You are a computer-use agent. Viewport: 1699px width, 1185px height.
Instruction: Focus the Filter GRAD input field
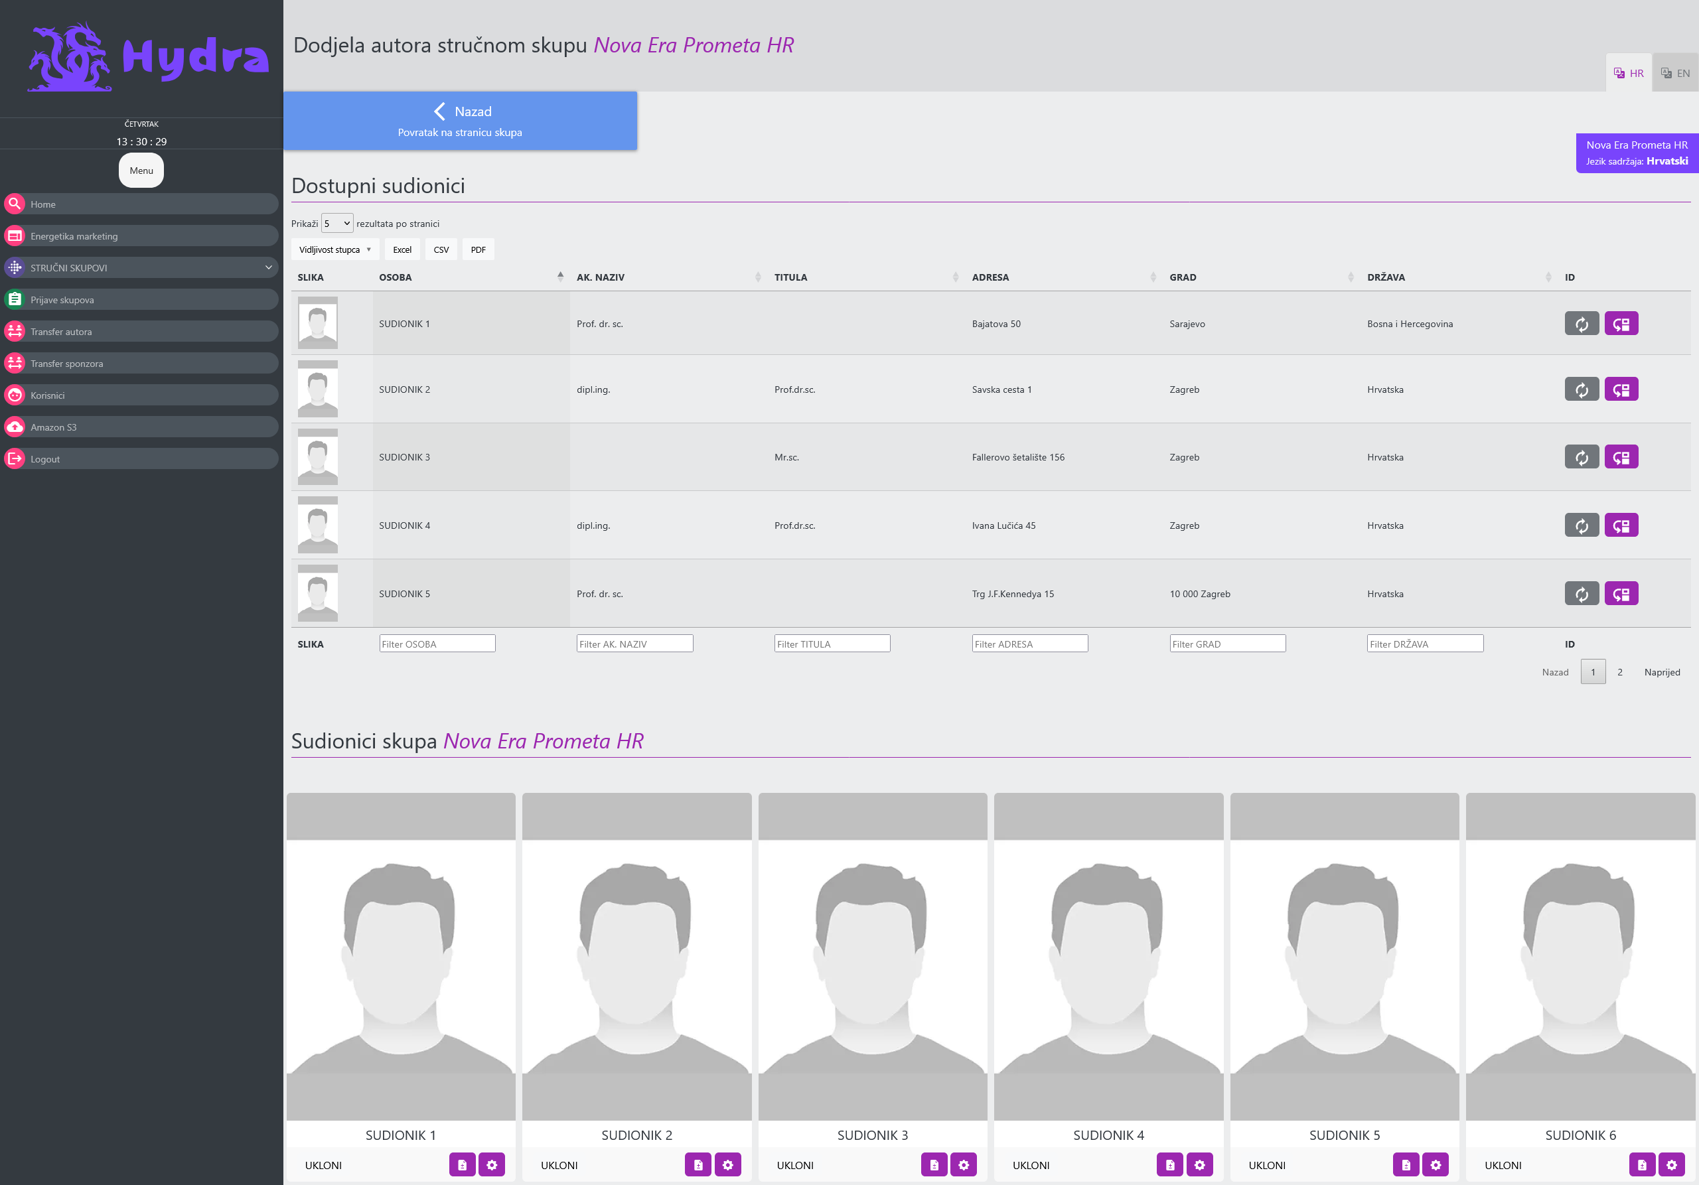1228,644
